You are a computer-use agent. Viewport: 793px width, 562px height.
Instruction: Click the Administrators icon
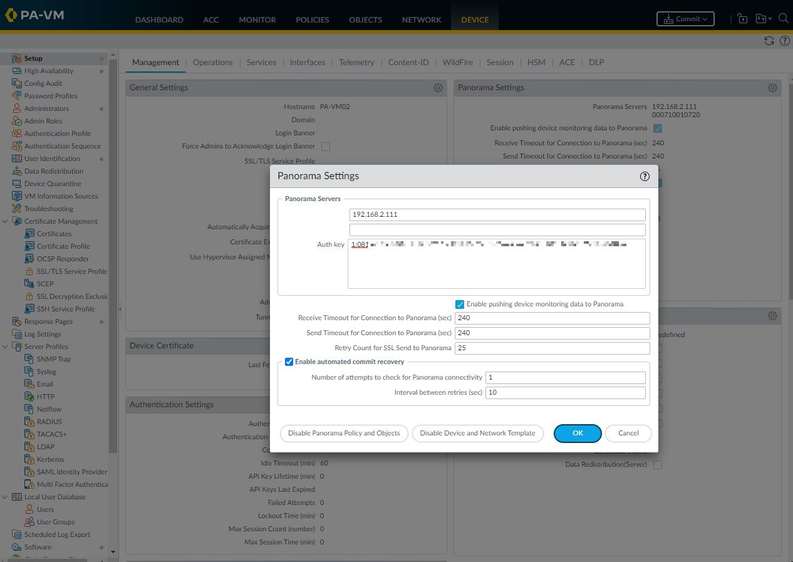coord(17,108)
